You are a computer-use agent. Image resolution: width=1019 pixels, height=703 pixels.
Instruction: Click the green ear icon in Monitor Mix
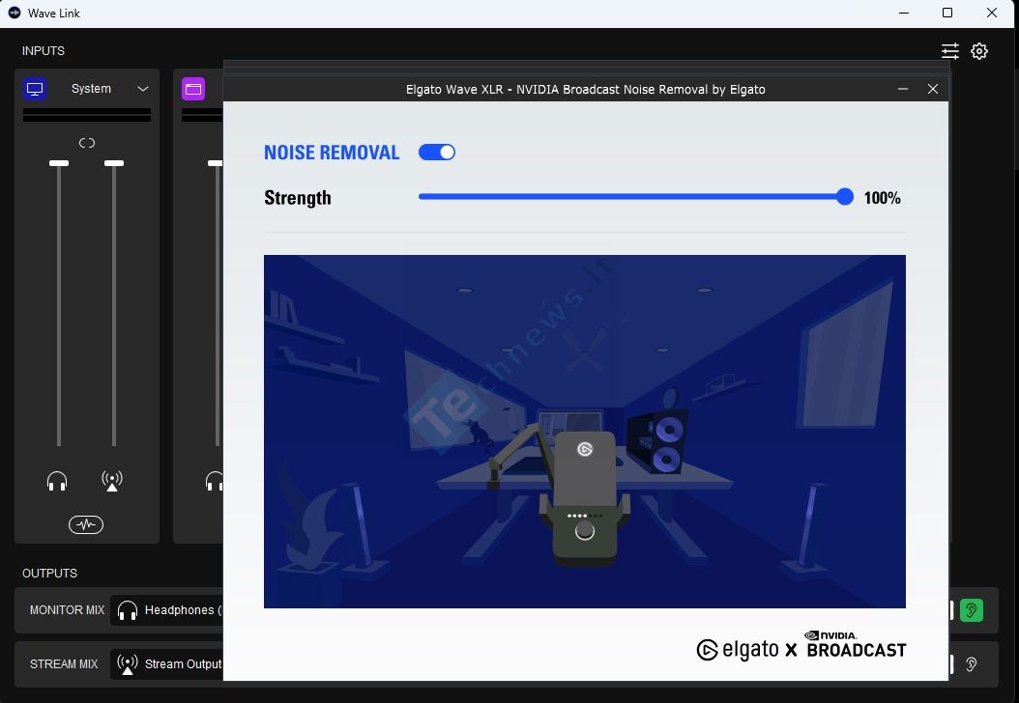(972, 610)
